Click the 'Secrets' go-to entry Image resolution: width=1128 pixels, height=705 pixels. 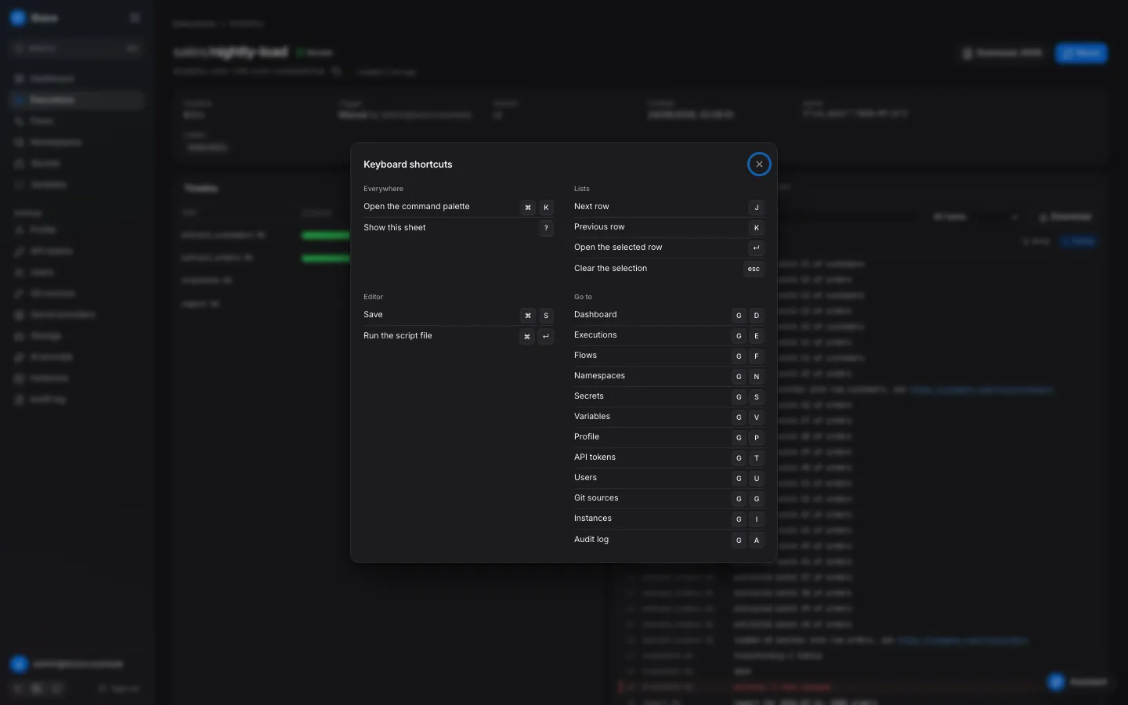coord(589,396)
